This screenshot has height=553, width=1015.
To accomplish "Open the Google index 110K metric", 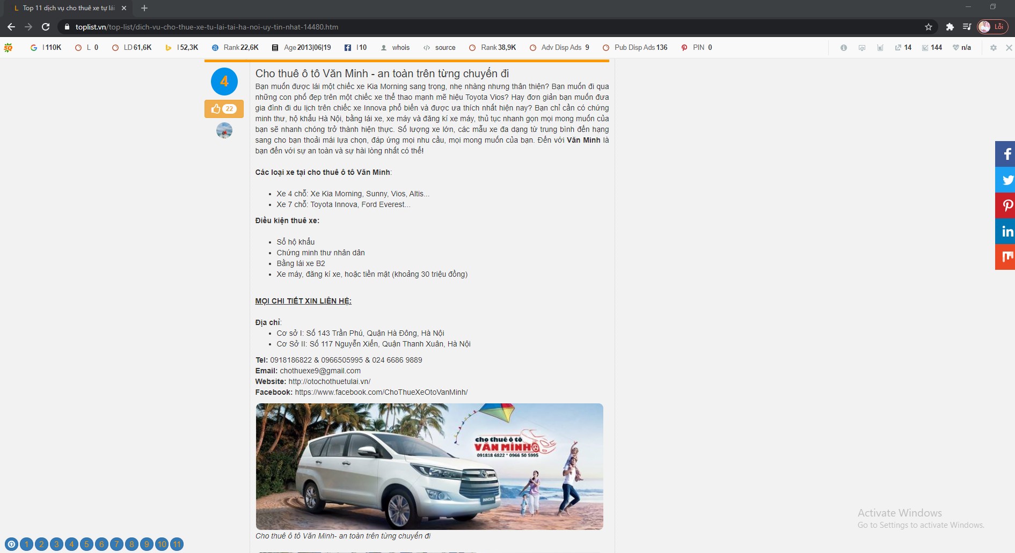I will pos(46,48).
